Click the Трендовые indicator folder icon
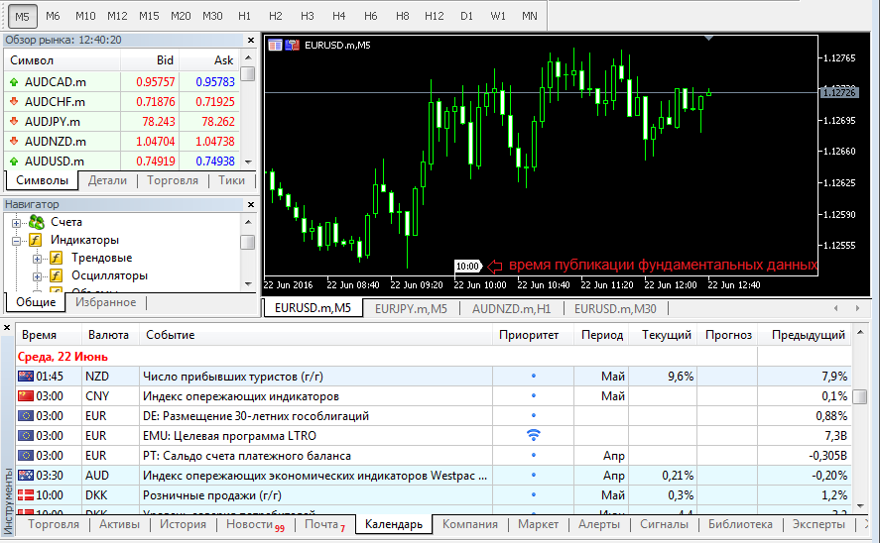Screen dimensions: 880x543 pyautogui.click(x=57, y=258)
